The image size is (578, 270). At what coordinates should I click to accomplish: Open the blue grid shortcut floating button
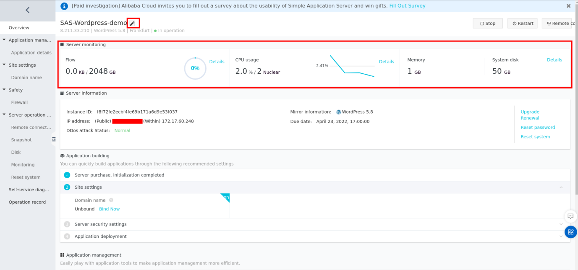point(570,232)
